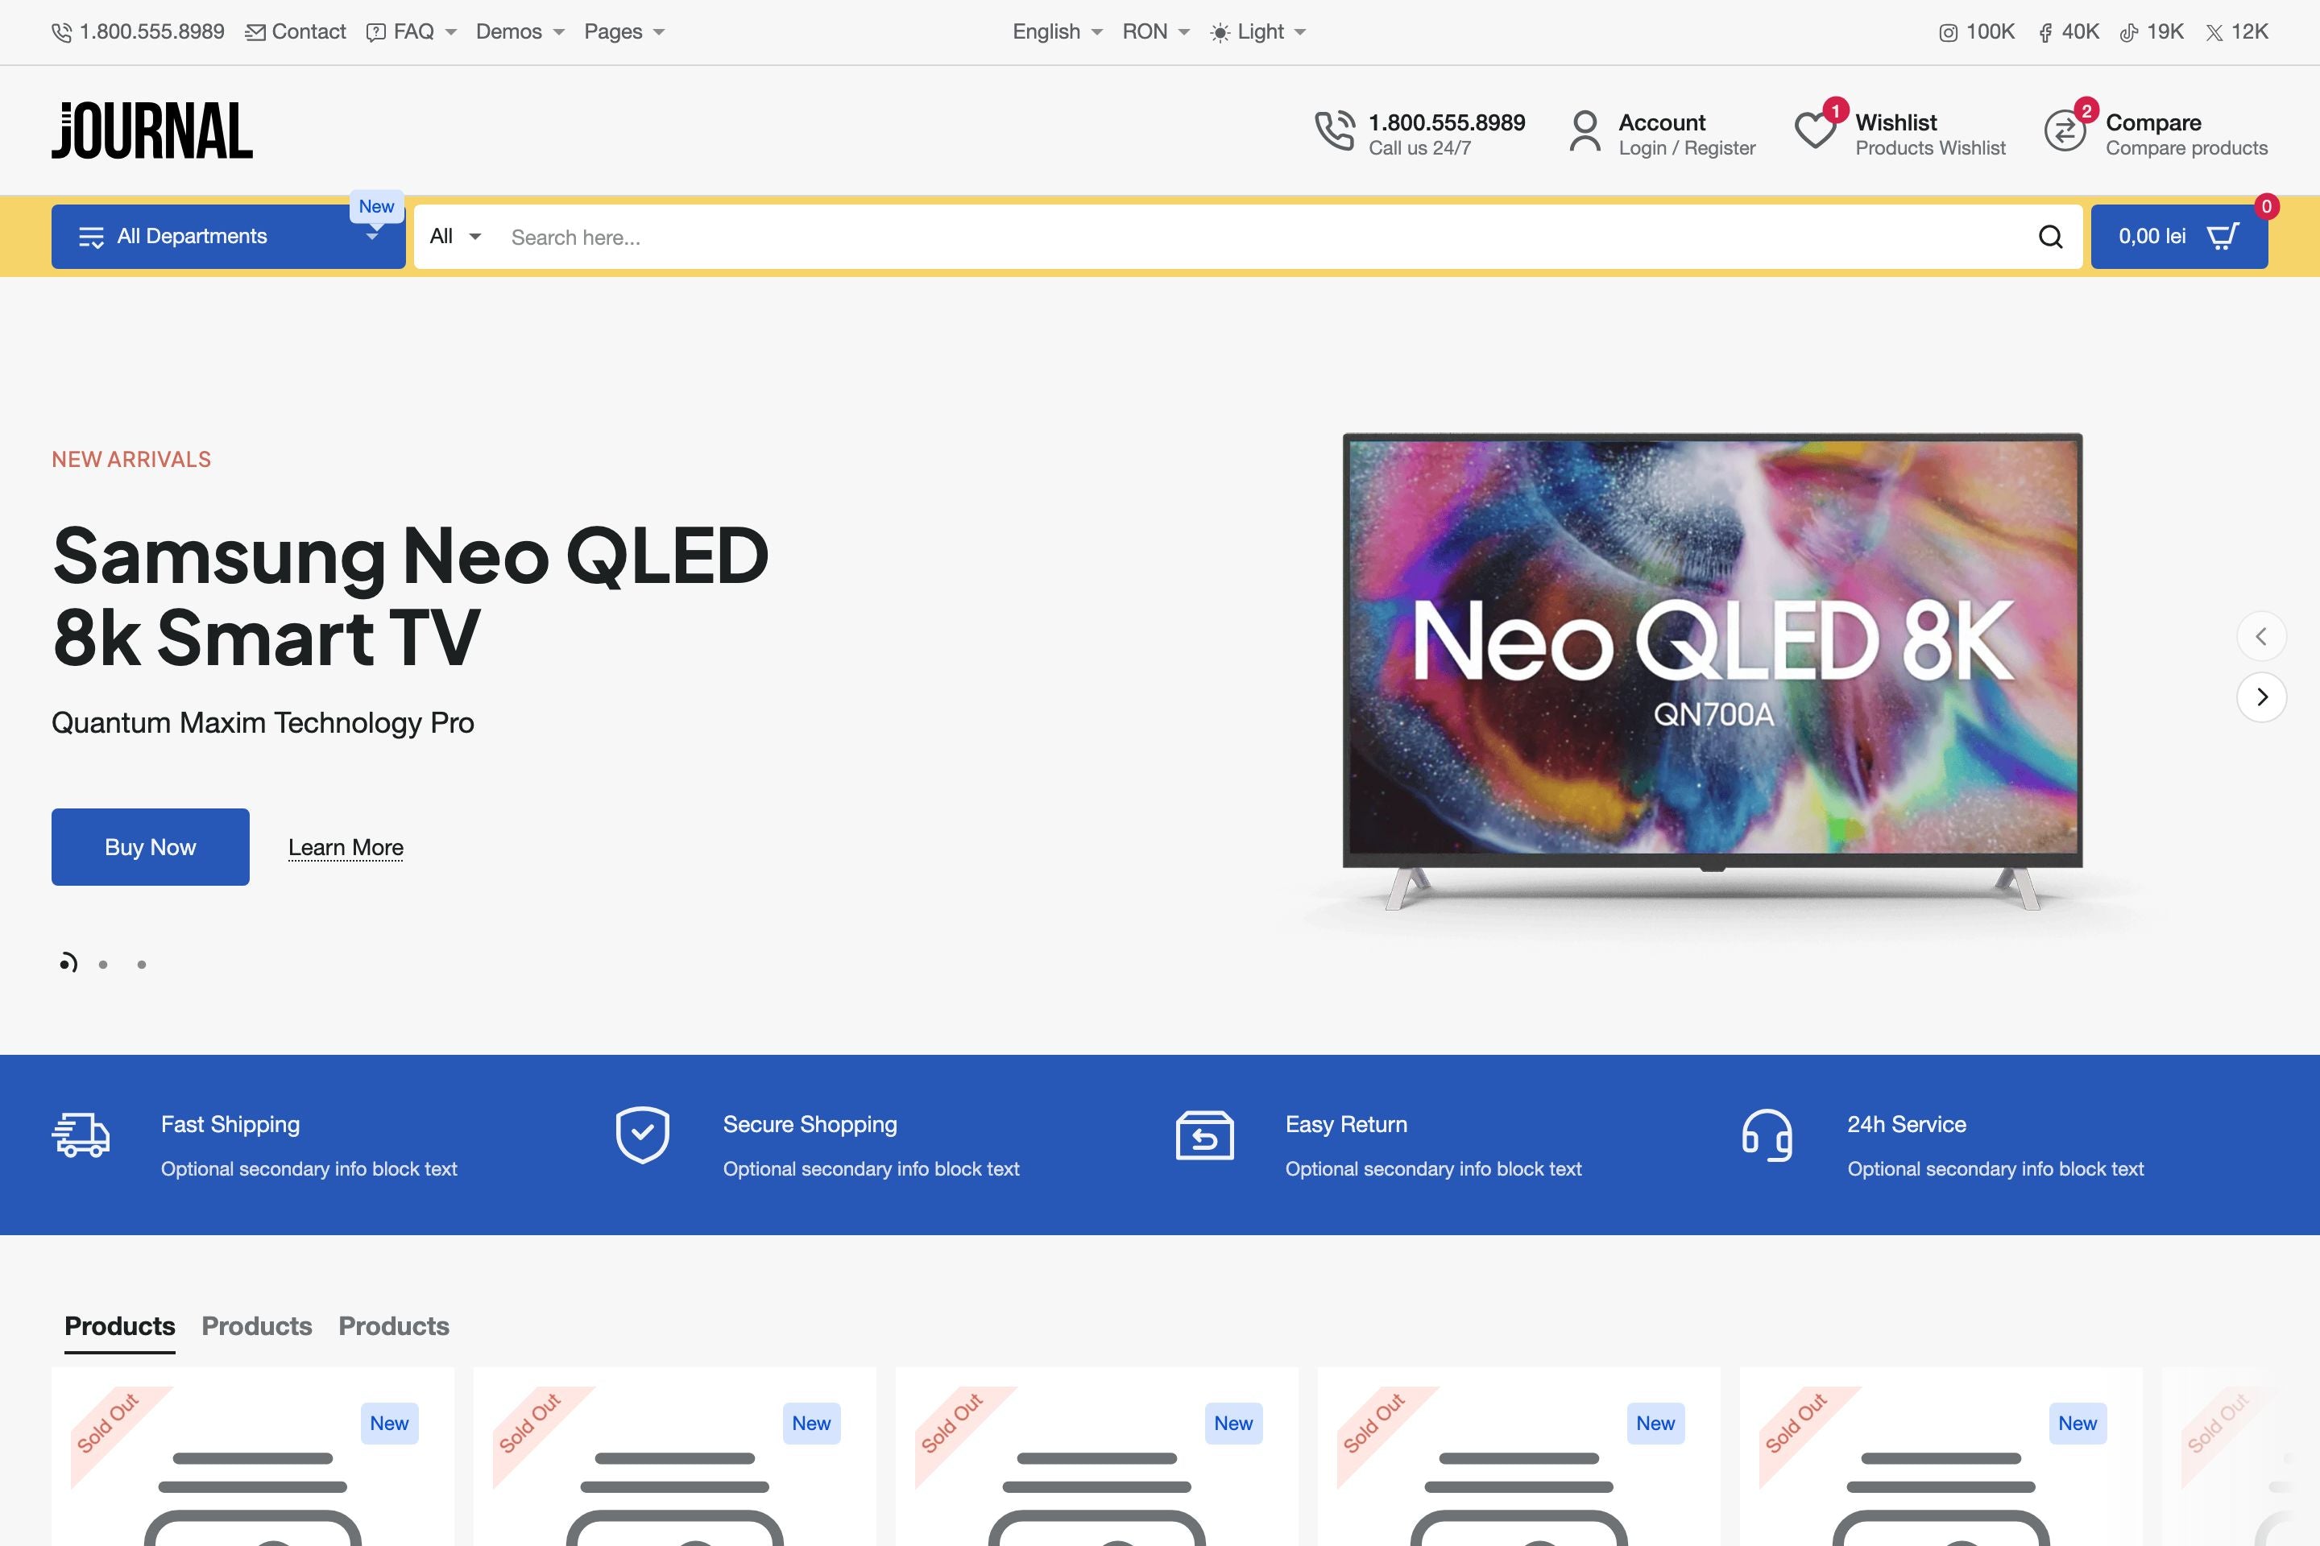The height and width of the screenshot is (1546, 2320).
Task: Click the red compare count badge
Action: pyautogui.click(x=2086, y=110)
